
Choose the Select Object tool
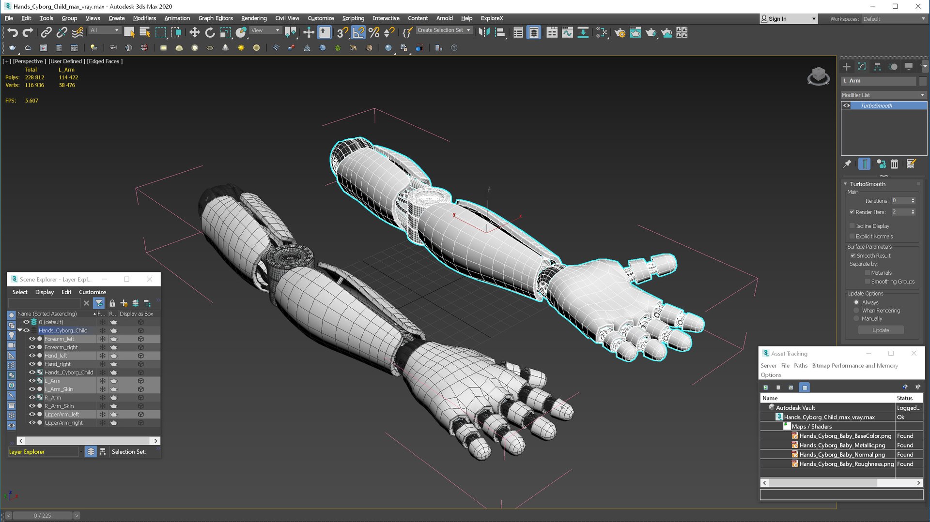pyautogui.click(x=129, y=32)
